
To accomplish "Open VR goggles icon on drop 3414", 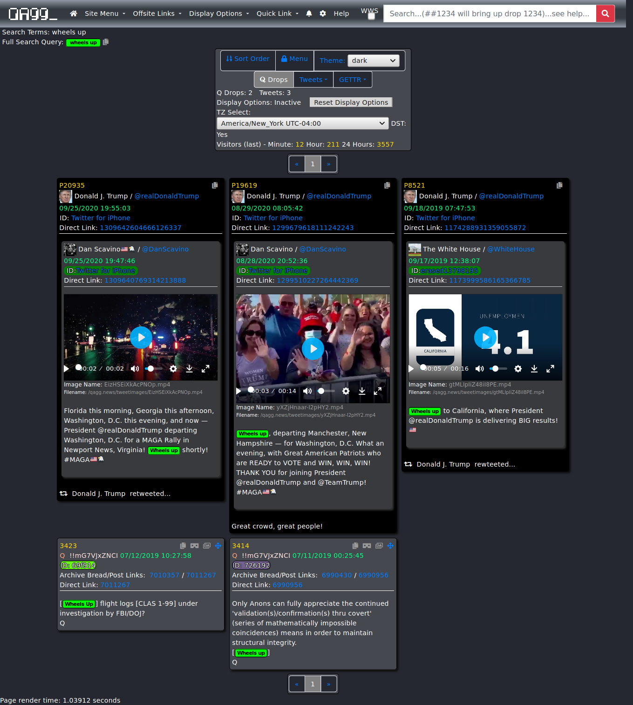I will click(x=367, y=546).
